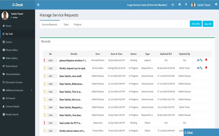The height and width of the screenshot is (136, 219).
Task: Click the link chain icon for request 8322
Action: tap(201, 68)
